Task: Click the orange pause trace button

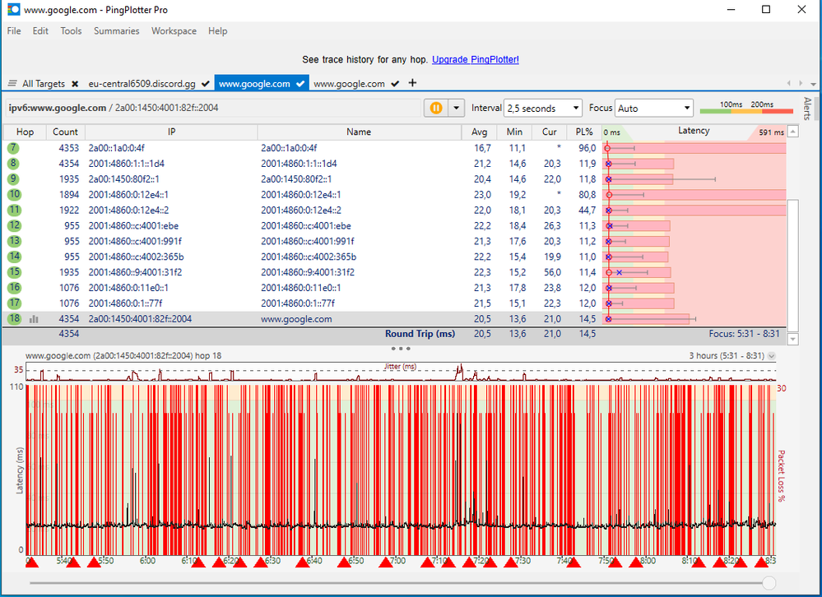Action: pyautogui.click(x=436, y=108)
